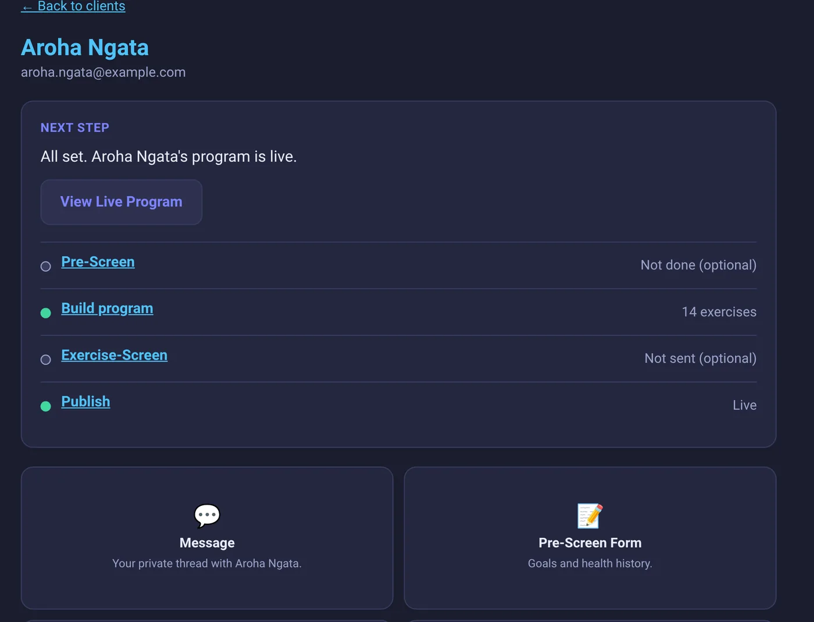Open the View Live Program button

click(x=122, y=202)
